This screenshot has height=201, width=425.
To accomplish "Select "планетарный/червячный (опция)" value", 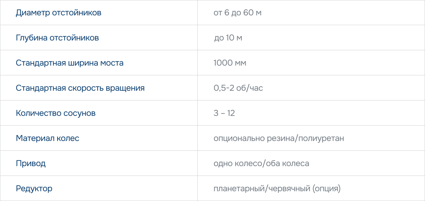I will 277,188.
